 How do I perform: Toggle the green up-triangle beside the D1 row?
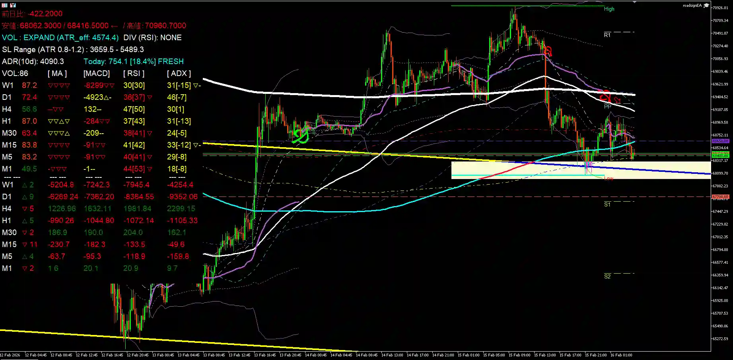(x=25, y=197)
